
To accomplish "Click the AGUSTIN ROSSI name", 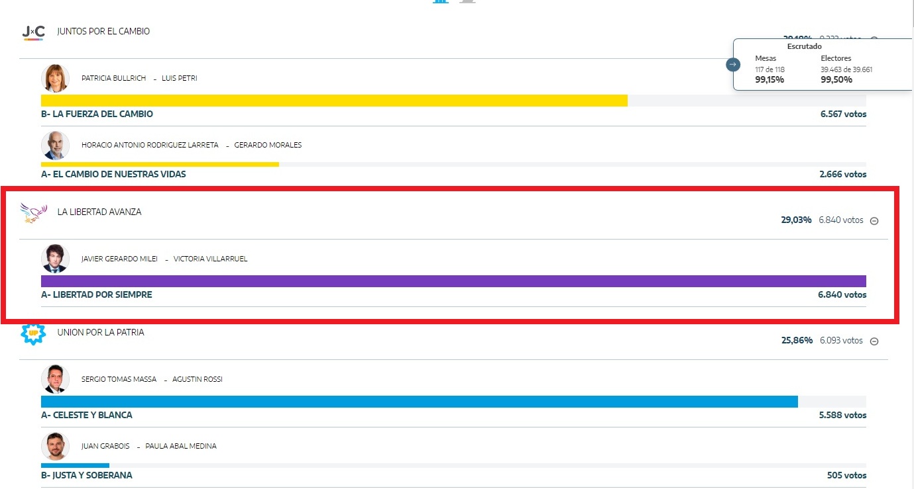I will [198, 379].
